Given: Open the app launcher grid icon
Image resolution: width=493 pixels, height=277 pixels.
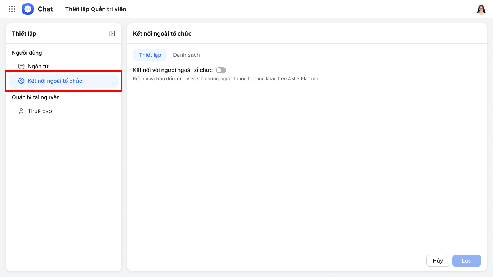Looking at the screenshot, I should tap(12, 9).
